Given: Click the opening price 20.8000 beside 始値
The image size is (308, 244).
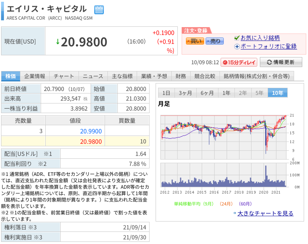Looking at the screenshot, I should point(136,89).
